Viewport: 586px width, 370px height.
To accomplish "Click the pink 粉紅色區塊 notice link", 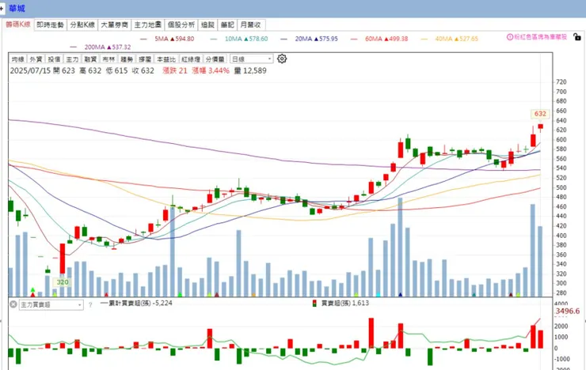I will pos(540,37).
